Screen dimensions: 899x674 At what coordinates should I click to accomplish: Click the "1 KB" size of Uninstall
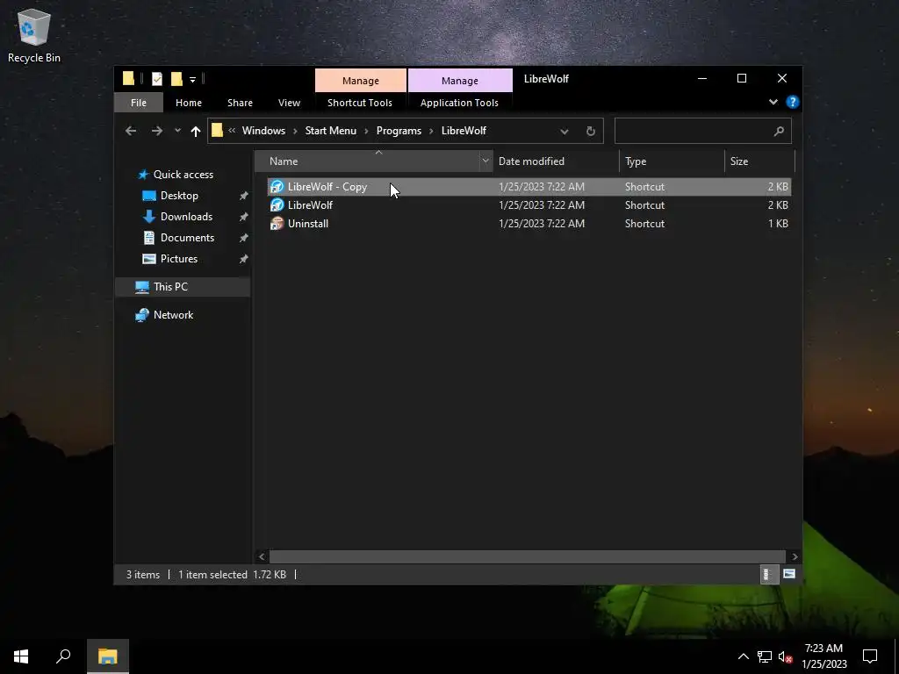[x=778, y=224]
